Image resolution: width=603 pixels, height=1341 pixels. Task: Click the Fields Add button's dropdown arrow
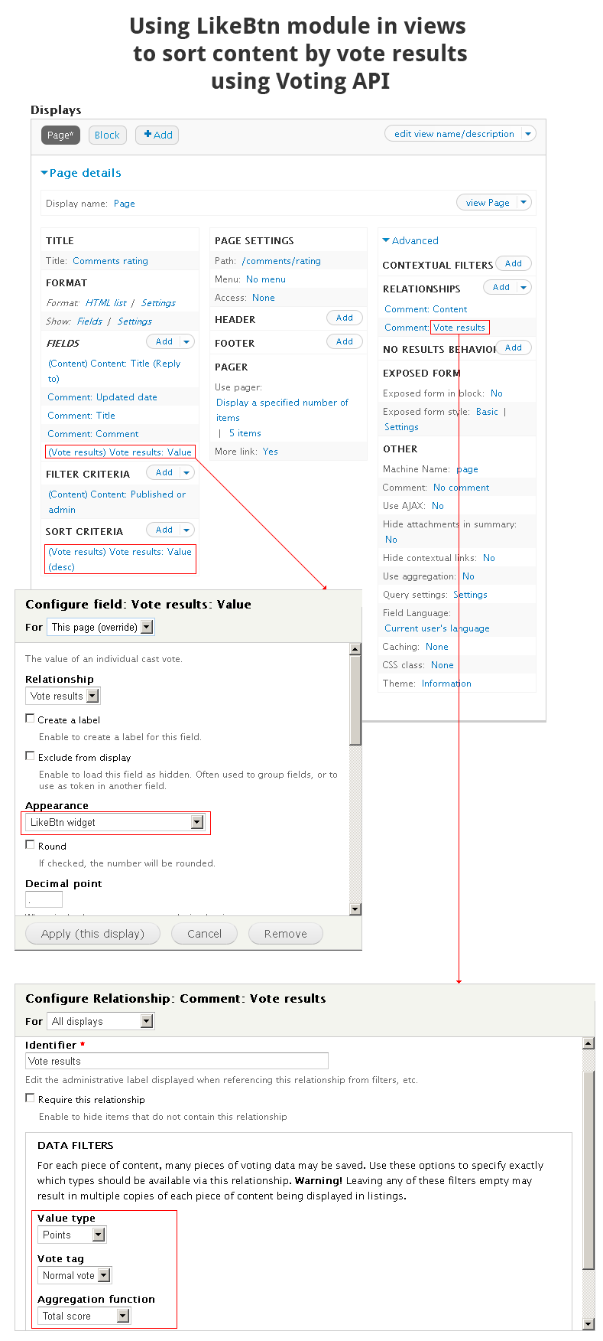186,342
